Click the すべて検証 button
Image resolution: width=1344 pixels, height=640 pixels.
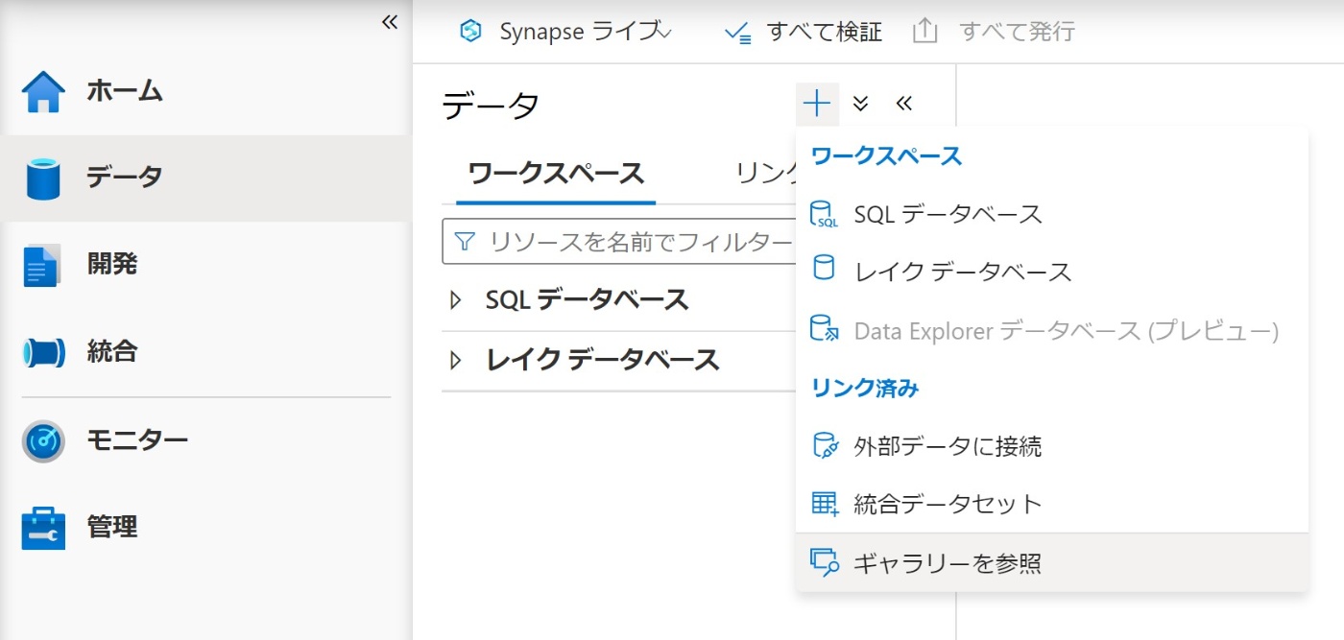pyautogui.click(x=803, y=32)
